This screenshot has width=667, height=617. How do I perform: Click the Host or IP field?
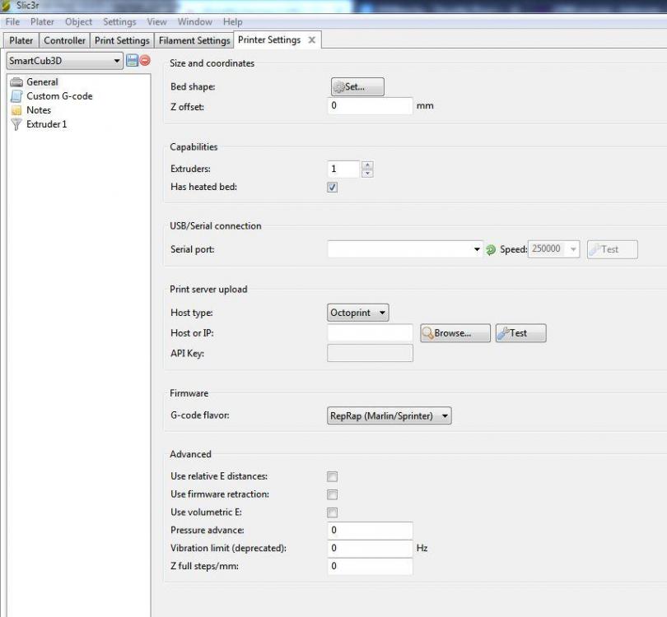370,333
